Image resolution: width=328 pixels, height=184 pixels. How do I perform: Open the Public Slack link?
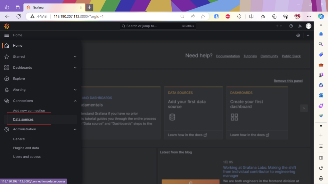click(x=291, y=56)
